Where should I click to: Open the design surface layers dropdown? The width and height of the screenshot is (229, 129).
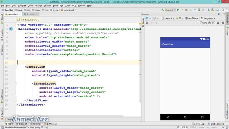(148, 18)
